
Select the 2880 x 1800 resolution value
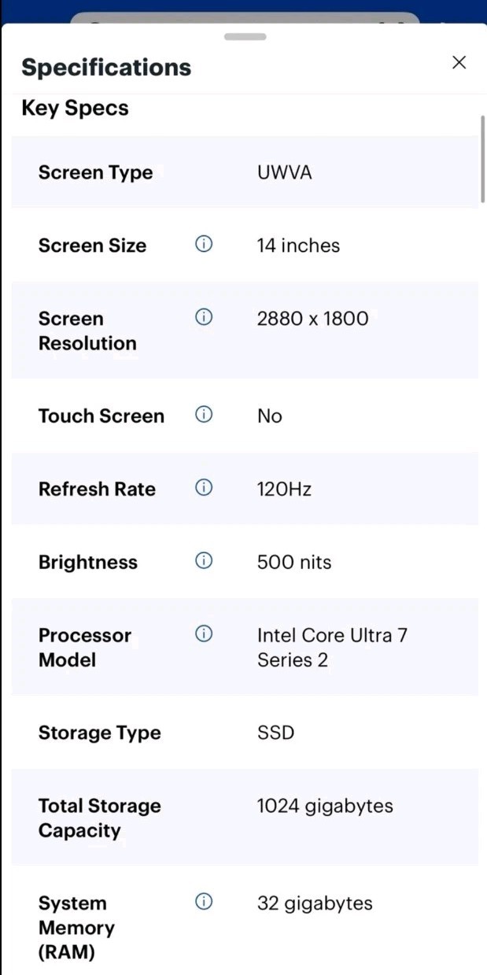pos(312,318)
